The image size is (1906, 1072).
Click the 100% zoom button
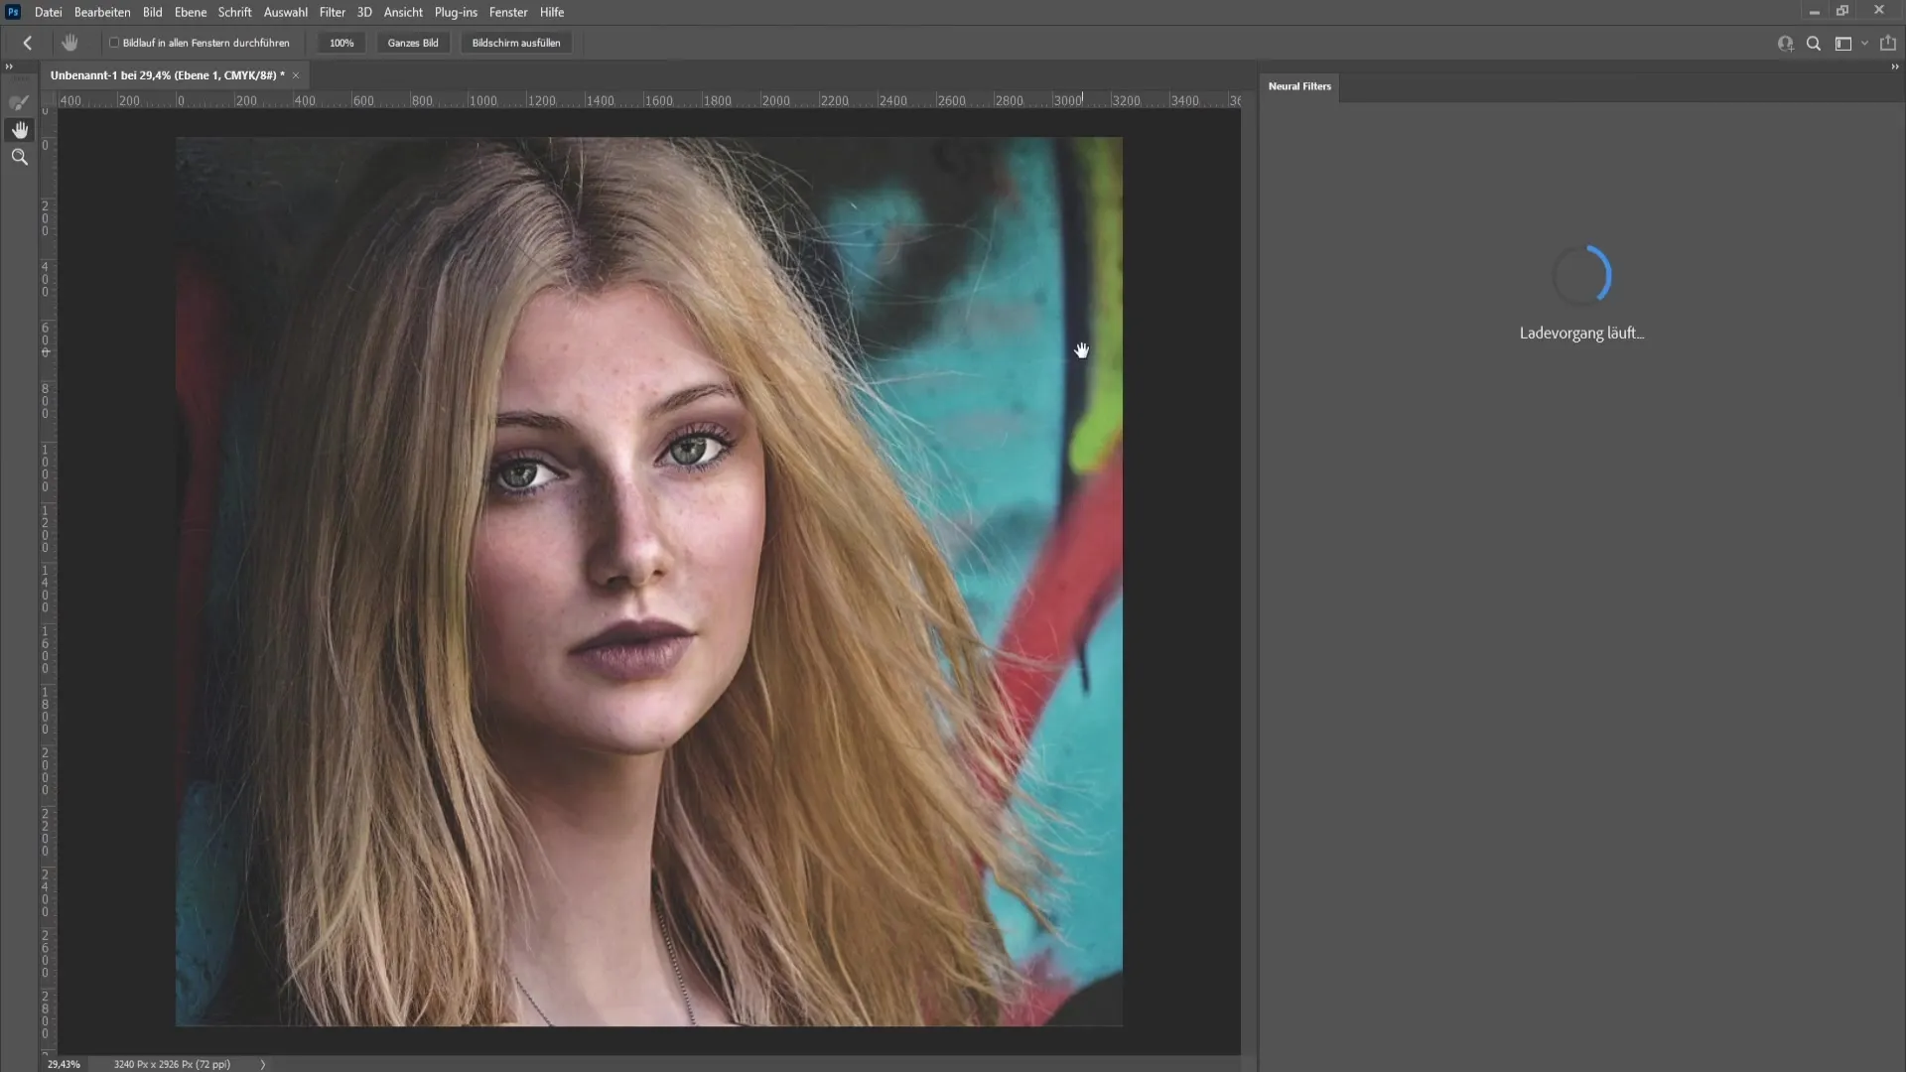coord(341,43)
